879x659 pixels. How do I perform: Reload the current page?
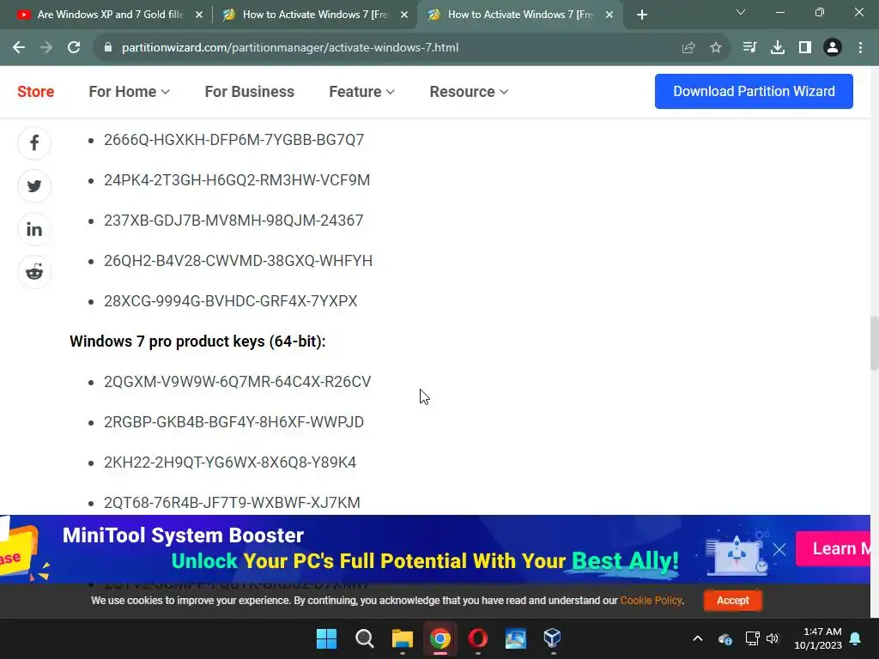[x=74, y=48]
